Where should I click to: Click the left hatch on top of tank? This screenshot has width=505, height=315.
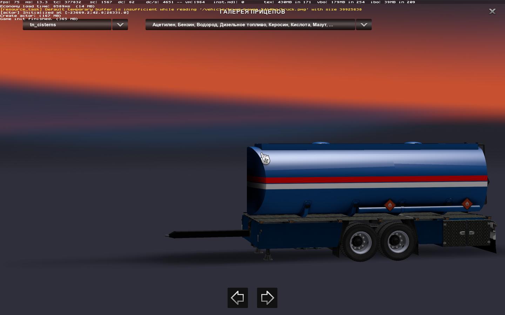(x=321, y=143)
